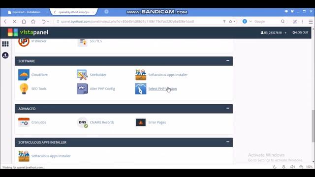Open the grid menu icon in sidebar
The image size is (315, 177).
click(x=5, y=44)
